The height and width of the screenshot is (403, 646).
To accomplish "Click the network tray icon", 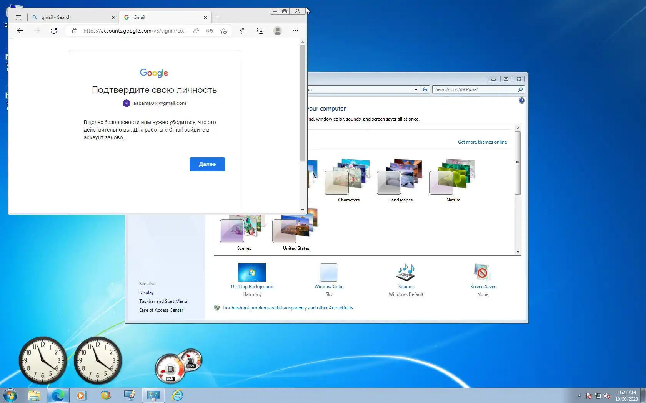I will (x=598, y=396).
